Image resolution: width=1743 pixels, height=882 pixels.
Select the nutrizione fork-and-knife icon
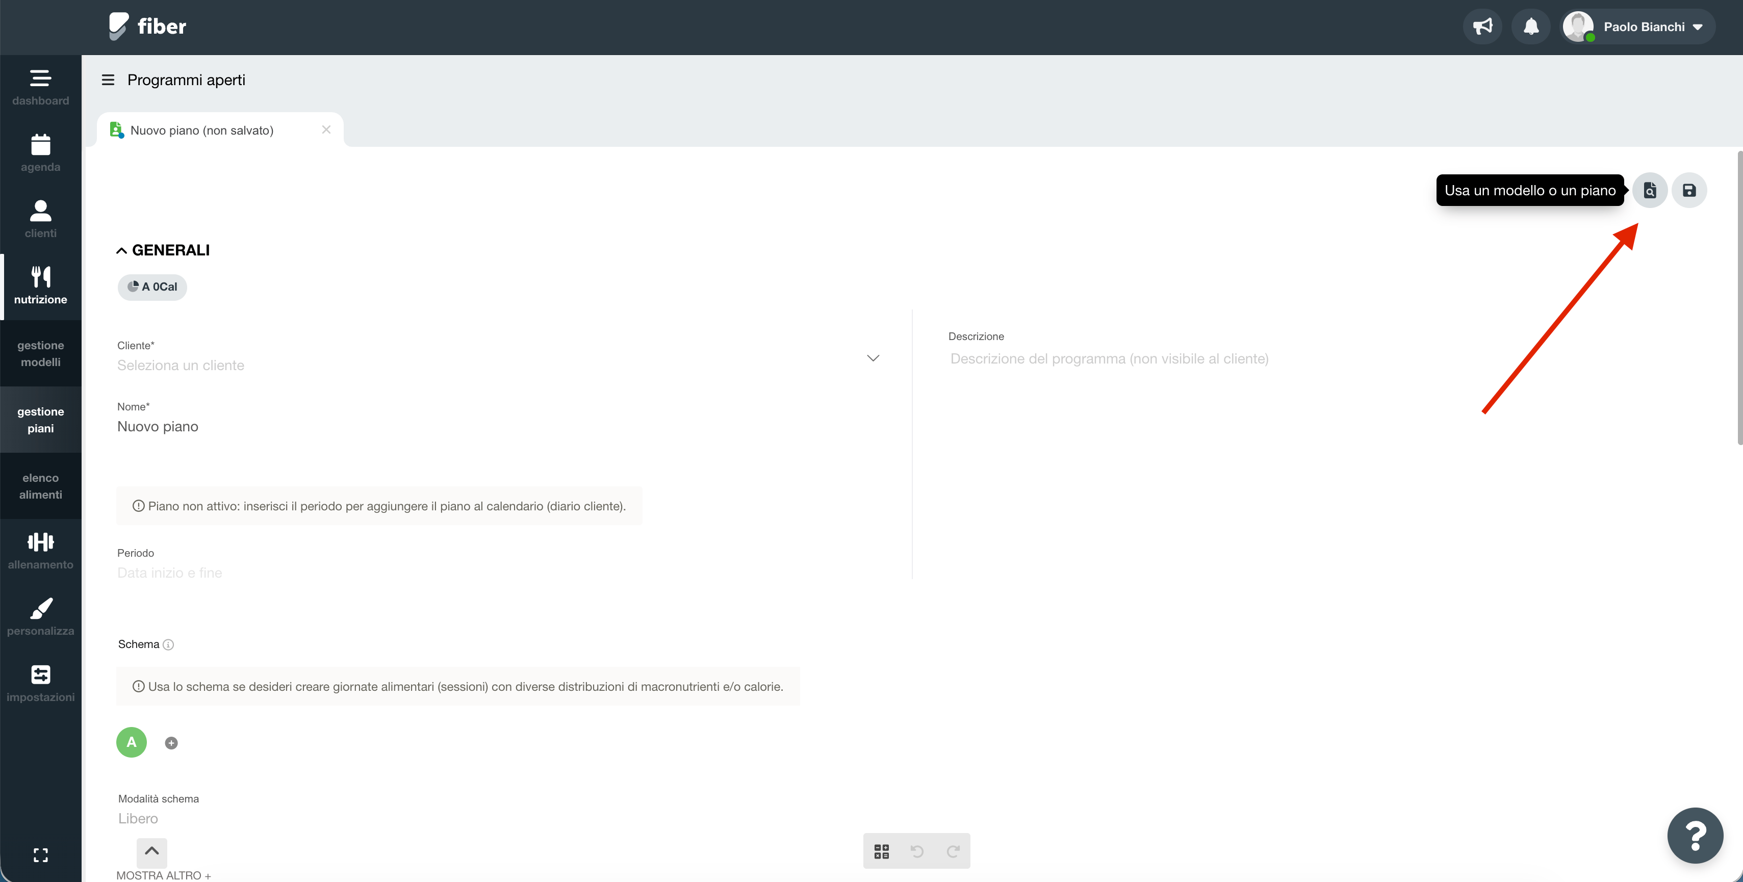tap(41, 276)
